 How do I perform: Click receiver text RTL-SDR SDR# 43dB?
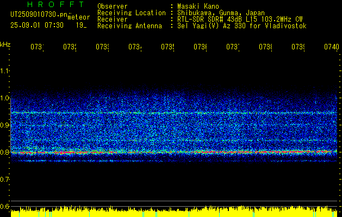[210, 20]
